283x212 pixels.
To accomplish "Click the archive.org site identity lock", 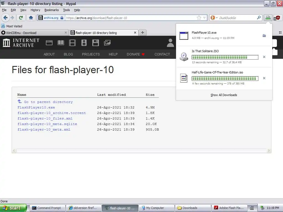I will 51,18.
